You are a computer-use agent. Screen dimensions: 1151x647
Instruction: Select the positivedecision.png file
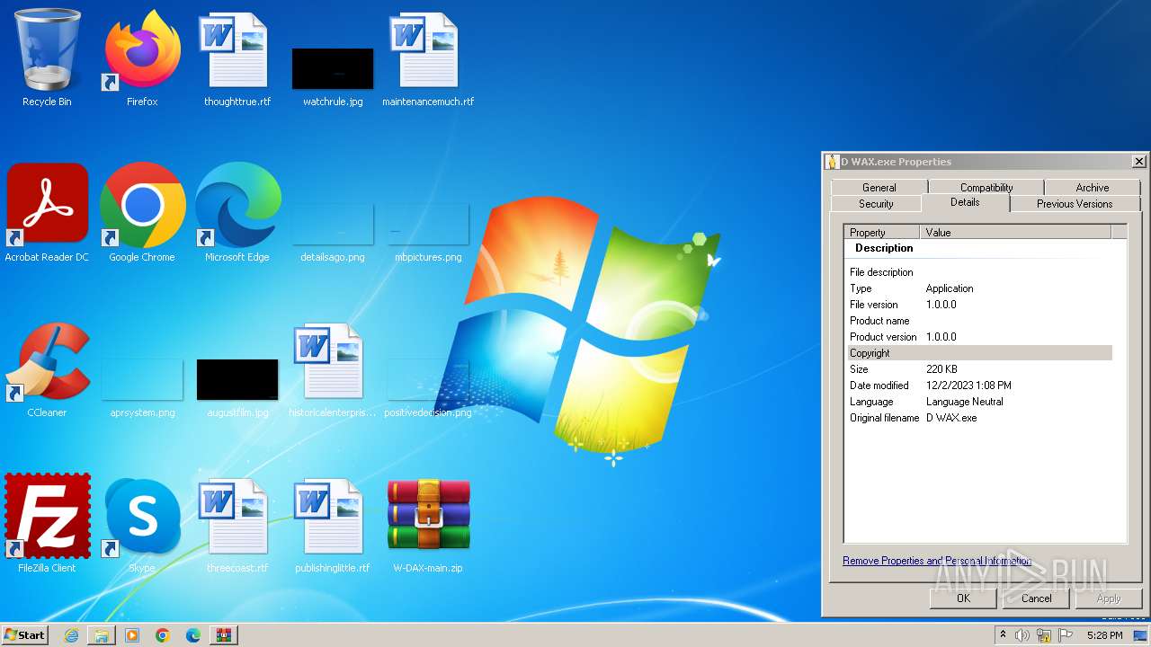tap(428, 388)
